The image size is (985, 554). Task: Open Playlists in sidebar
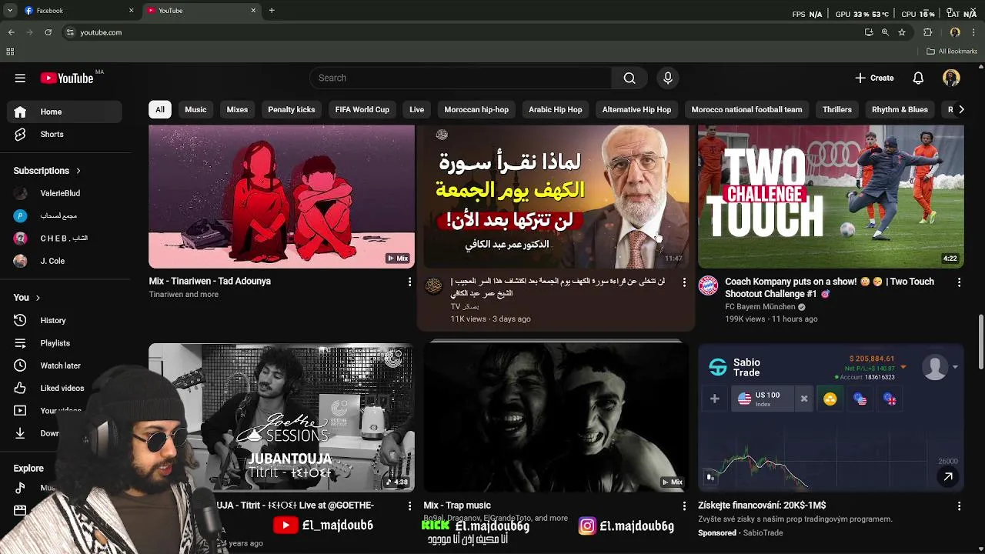[65, 343]
